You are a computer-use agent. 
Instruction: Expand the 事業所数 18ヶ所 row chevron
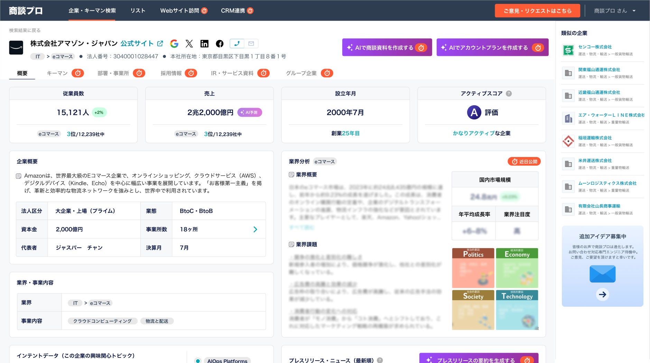pyautogui.click(x=255, y=229)
